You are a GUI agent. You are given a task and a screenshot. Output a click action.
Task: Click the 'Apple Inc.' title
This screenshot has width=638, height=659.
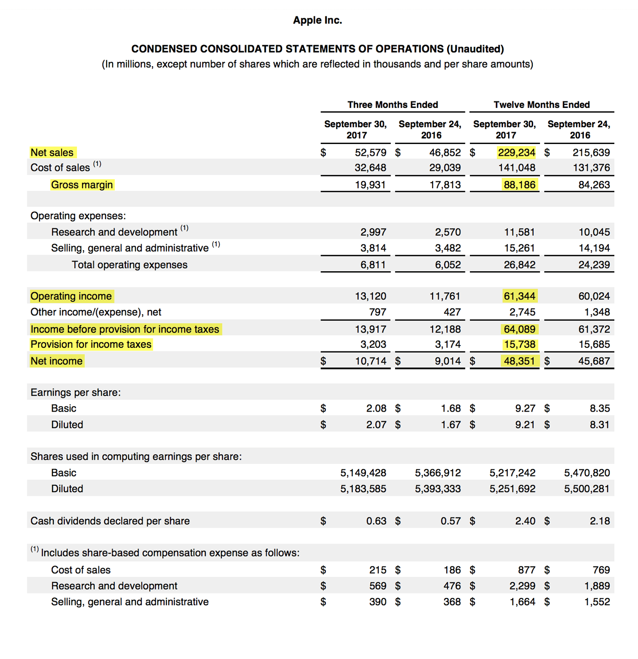pos(317,20)
